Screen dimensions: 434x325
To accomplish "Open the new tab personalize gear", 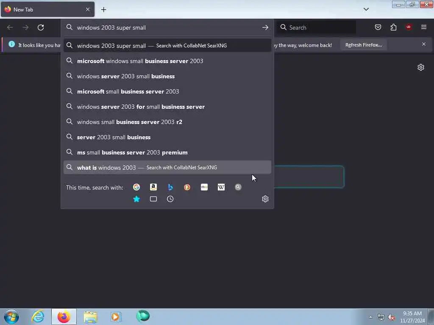I will (421, 67).
